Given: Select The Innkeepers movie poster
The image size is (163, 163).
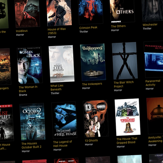Looking at the screenshot, I should [x=93, y=62].
